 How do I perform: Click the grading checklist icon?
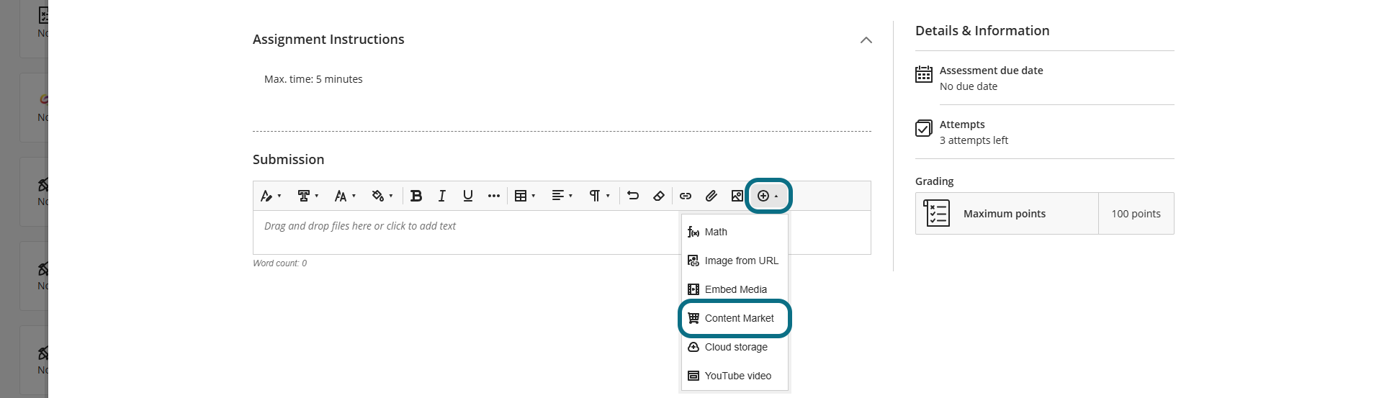click(937, 213)
